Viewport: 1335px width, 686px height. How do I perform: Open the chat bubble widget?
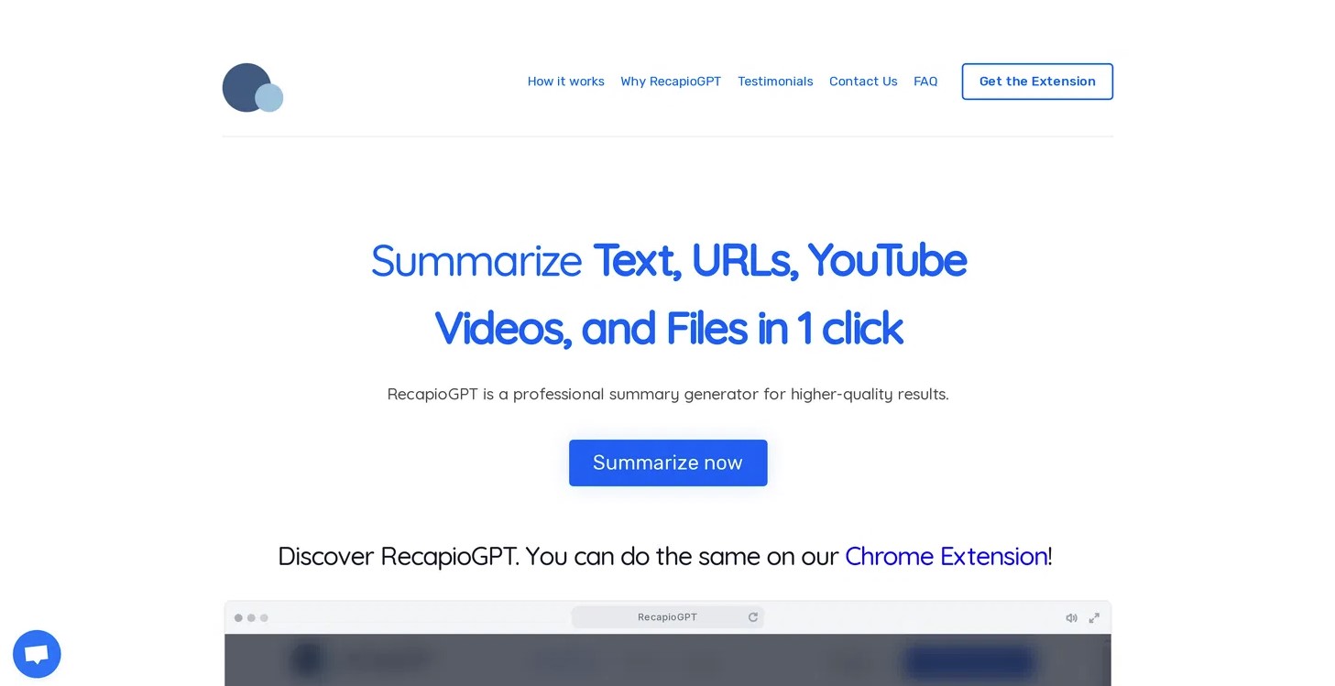(37, 654)
